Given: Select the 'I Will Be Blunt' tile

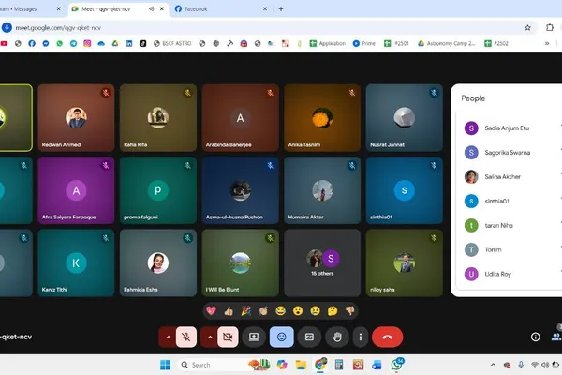Looking at the screenshot, I should (x=240, y=263).
